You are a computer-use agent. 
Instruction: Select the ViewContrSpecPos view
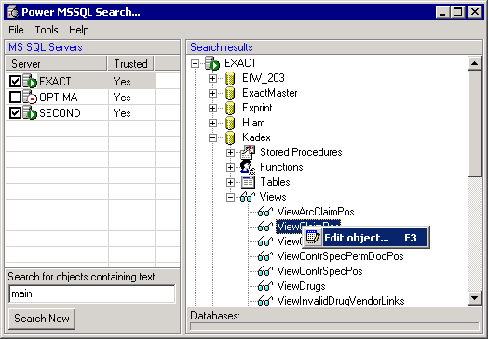(319, 271)
